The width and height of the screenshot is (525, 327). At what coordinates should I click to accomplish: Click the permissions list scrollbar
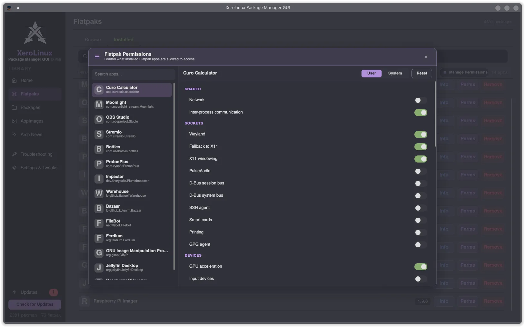click(x=435, y=114)
